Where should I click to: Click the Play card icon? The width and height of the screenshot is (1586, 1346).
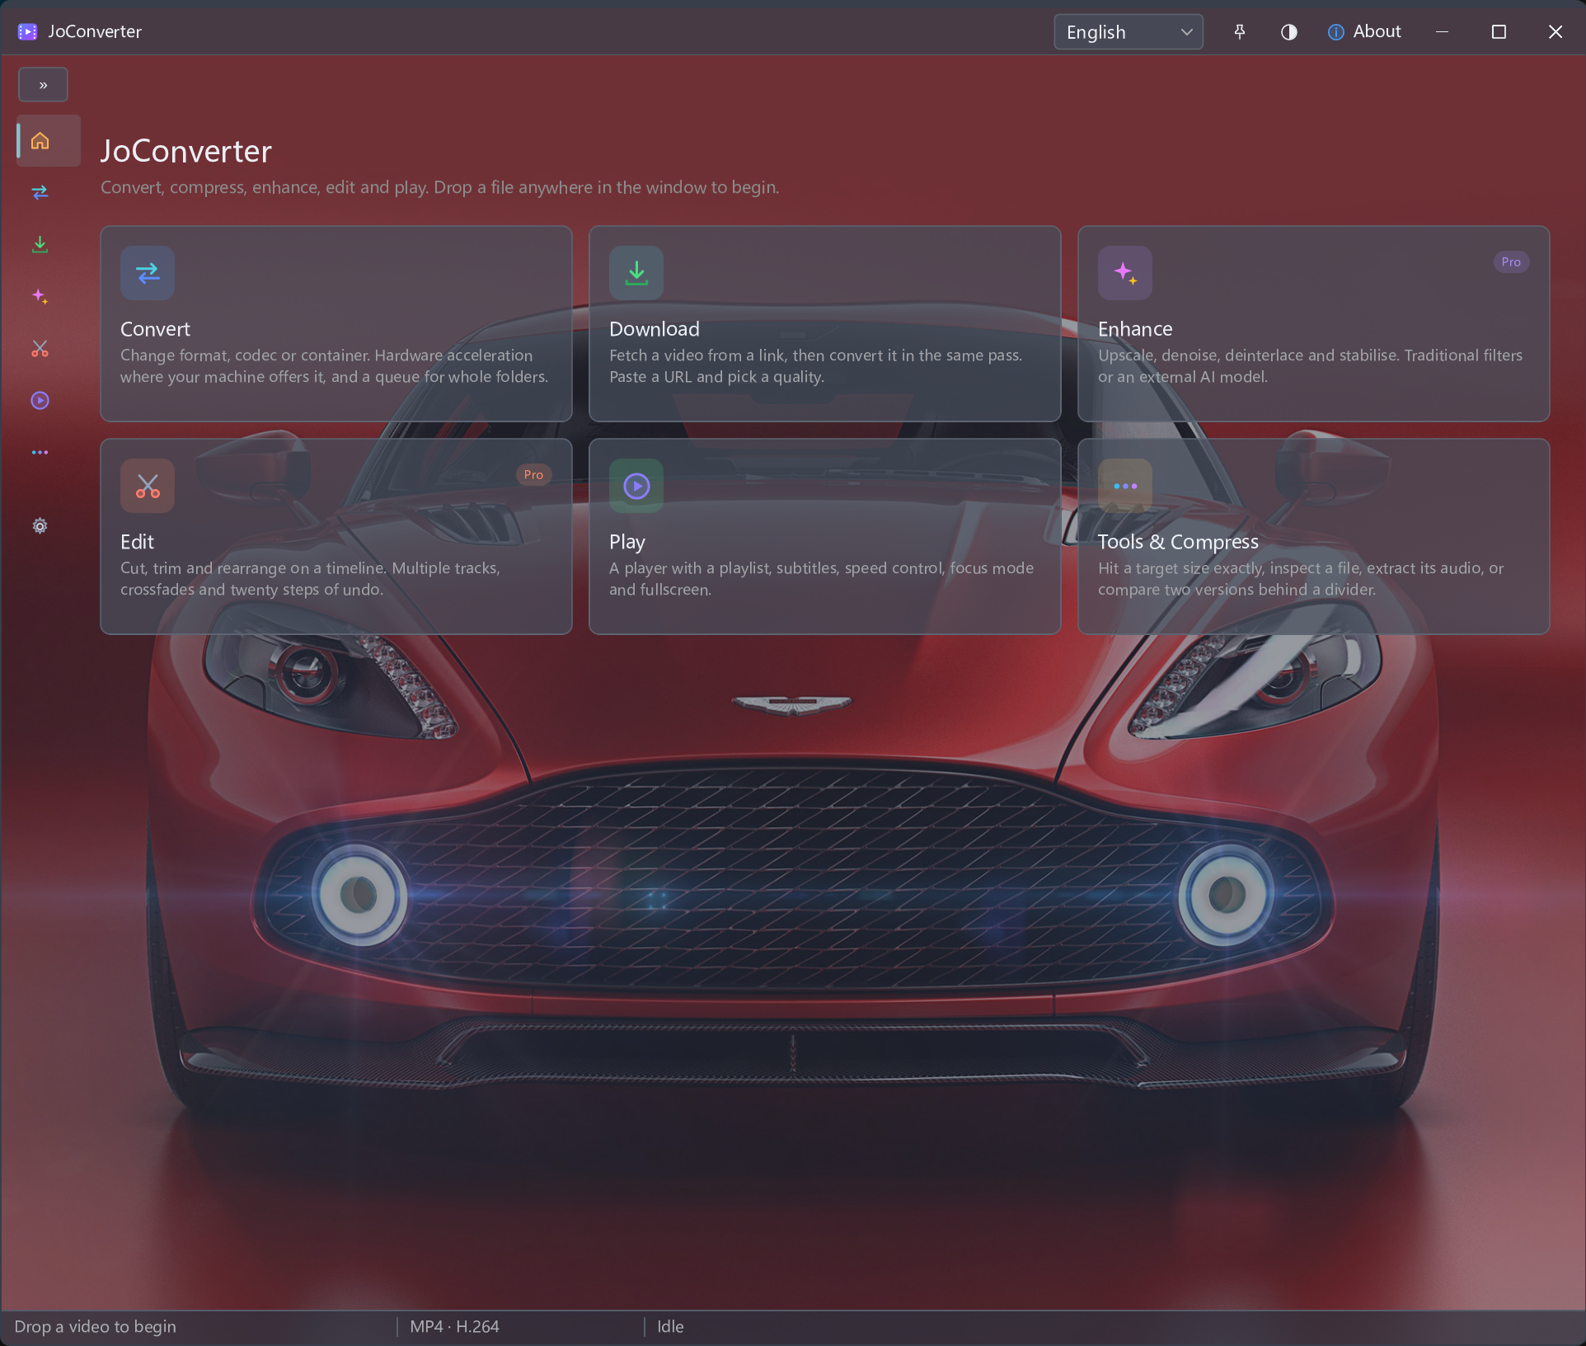coord(636,486)
